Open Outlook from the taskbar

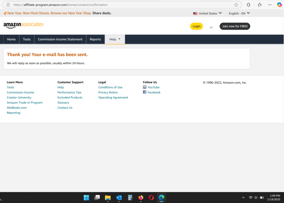(119, 198)
